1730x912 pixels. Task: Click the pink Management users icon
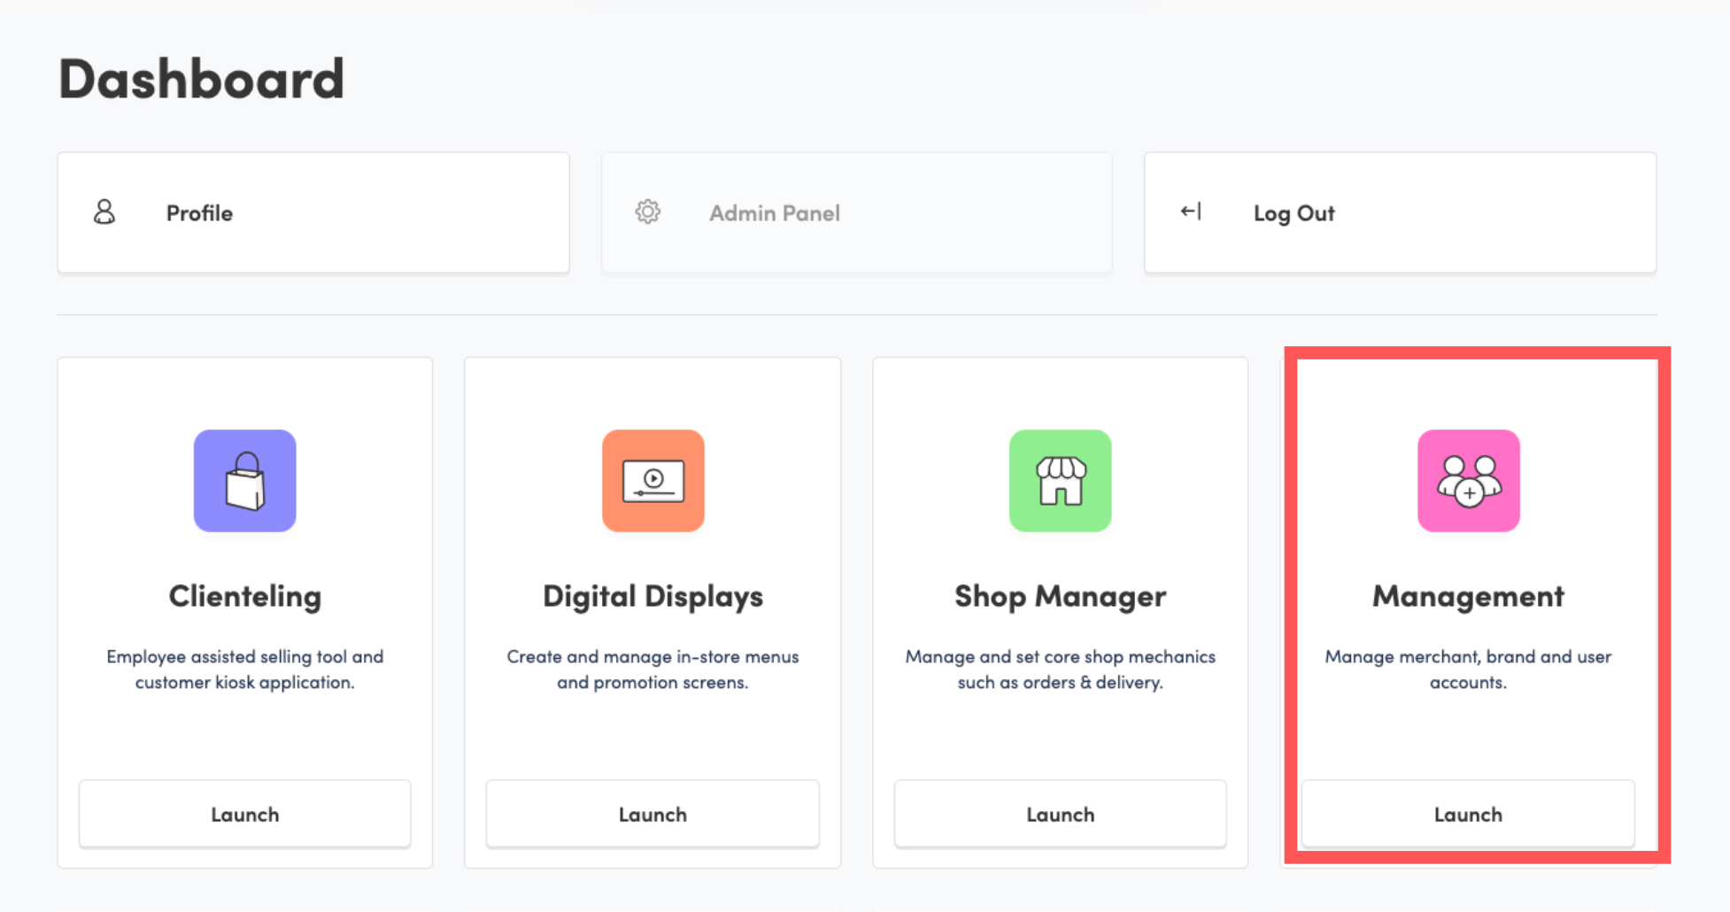tap(1469, 481)
